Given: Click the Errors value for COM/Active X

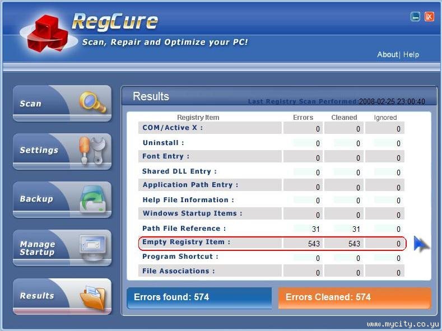Looking at the screenshot, I should pyautogui.click(x=318, y=129).
